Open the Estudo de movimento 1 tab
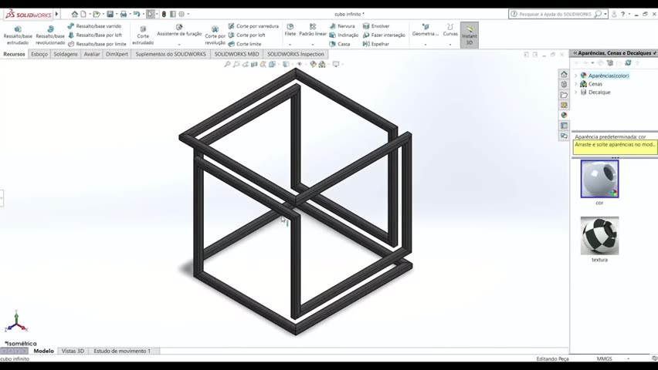 [122, 351]
